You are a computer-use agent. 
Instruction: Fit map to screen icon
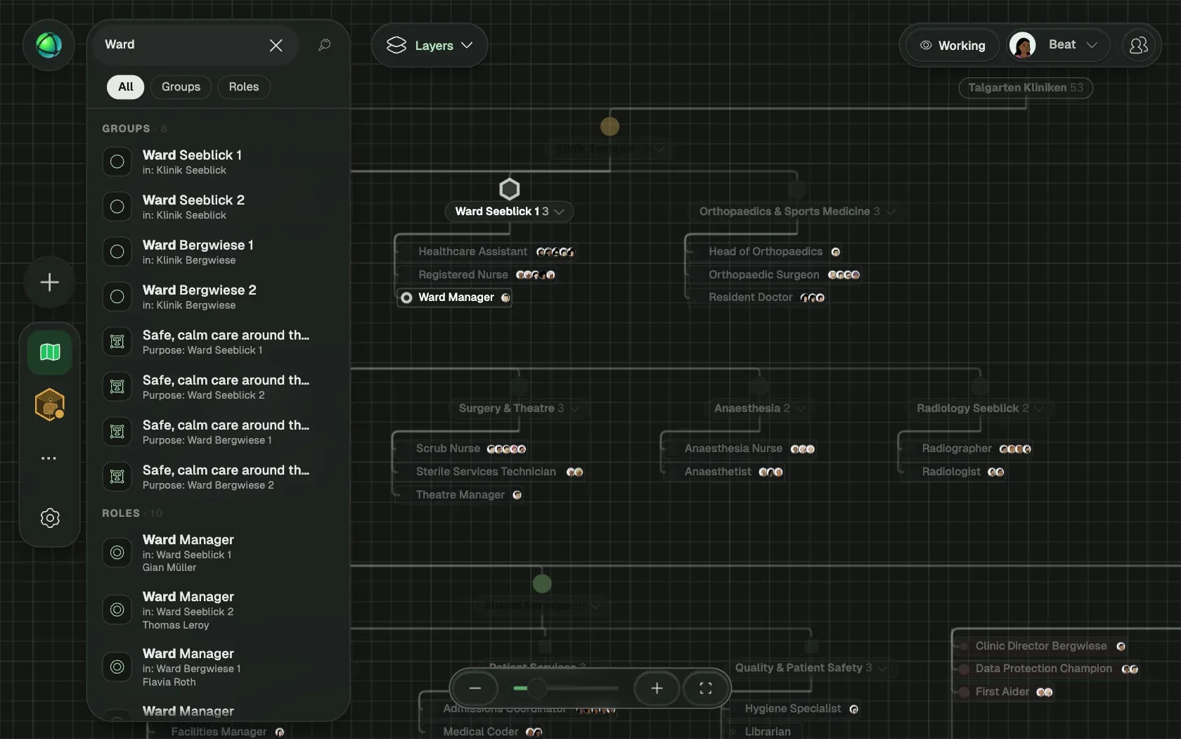tap(706, 688)
